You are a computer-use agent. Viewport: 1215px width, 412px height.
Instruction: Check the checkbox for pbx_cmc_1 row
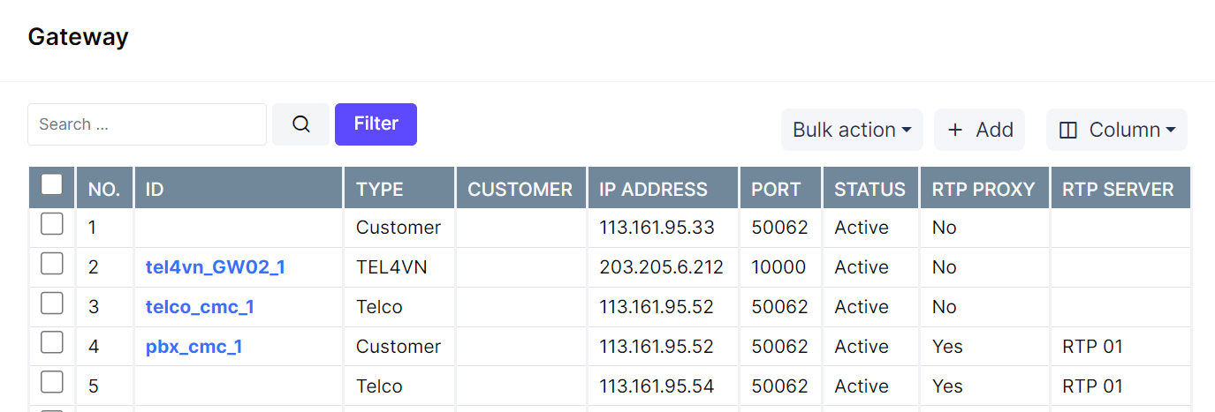coord(52,343)
